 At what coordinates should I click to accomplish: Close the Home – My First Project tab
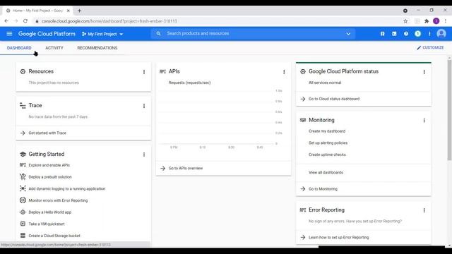tap(68, 11)
